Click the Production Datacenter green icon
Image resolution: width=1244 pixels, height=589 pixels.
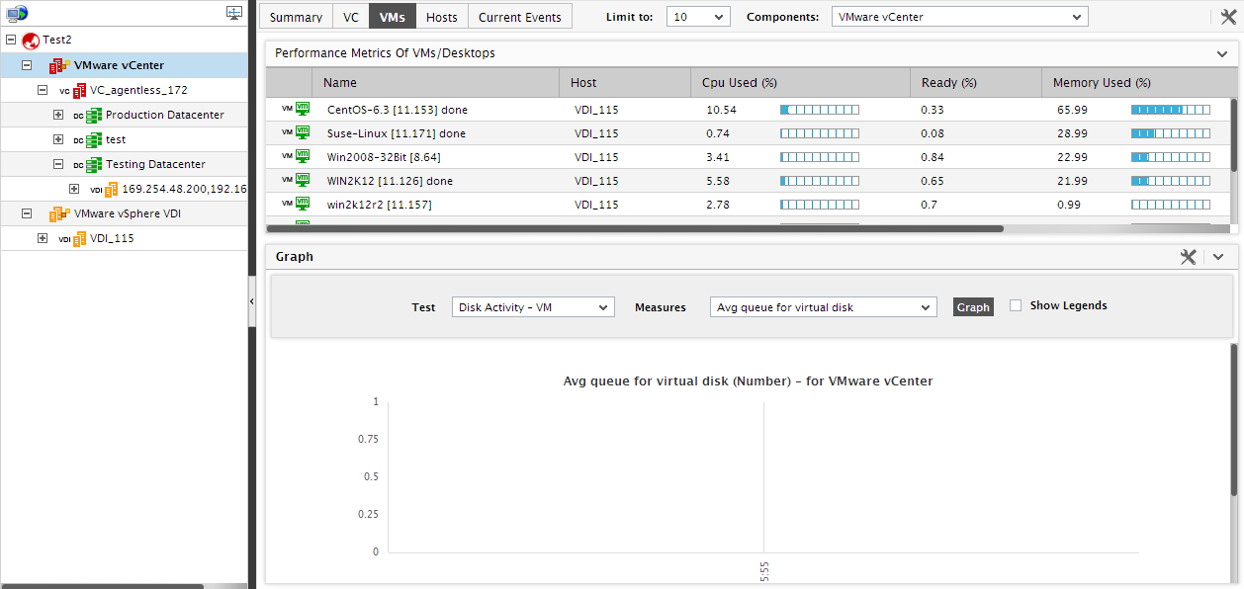click(x=95, y=115)
